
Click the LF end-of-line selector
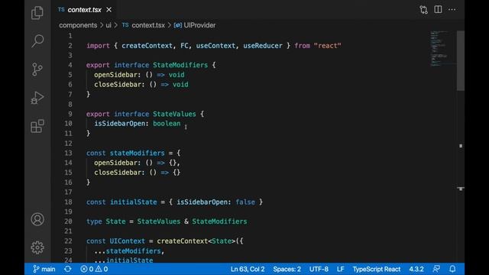coord(341,269)
